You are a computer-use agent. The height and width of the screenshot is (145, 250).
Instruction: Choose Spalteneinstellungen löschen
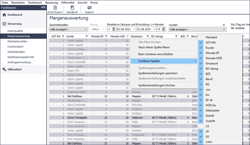tap(157, 85)
